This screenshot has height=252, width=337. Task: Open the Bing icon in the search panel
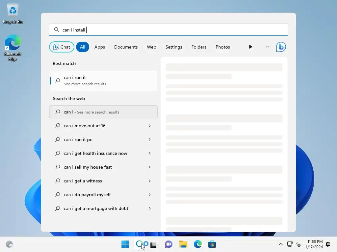(281, 47)
